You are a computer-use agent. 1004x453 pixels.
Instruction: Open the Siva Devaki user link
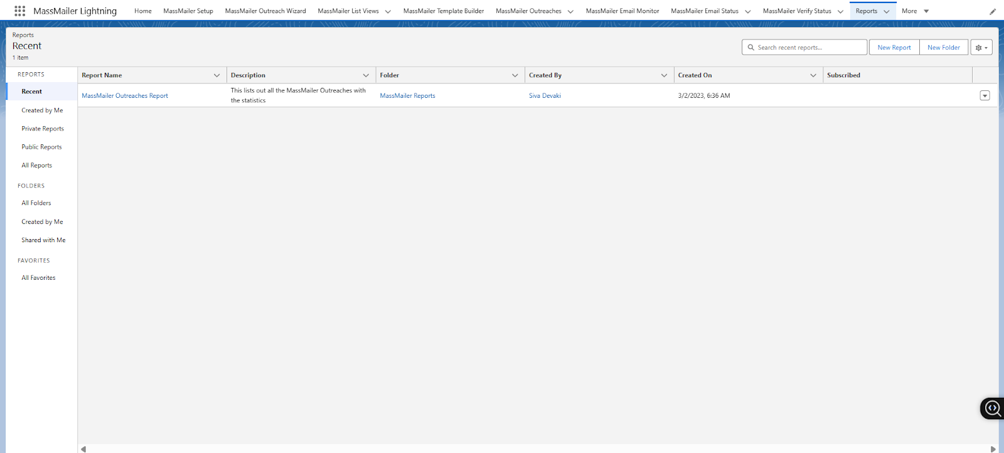545,96
